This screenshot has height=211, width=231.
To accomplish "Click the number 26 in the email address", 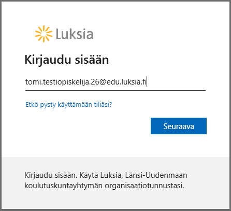I will point(95,82).
